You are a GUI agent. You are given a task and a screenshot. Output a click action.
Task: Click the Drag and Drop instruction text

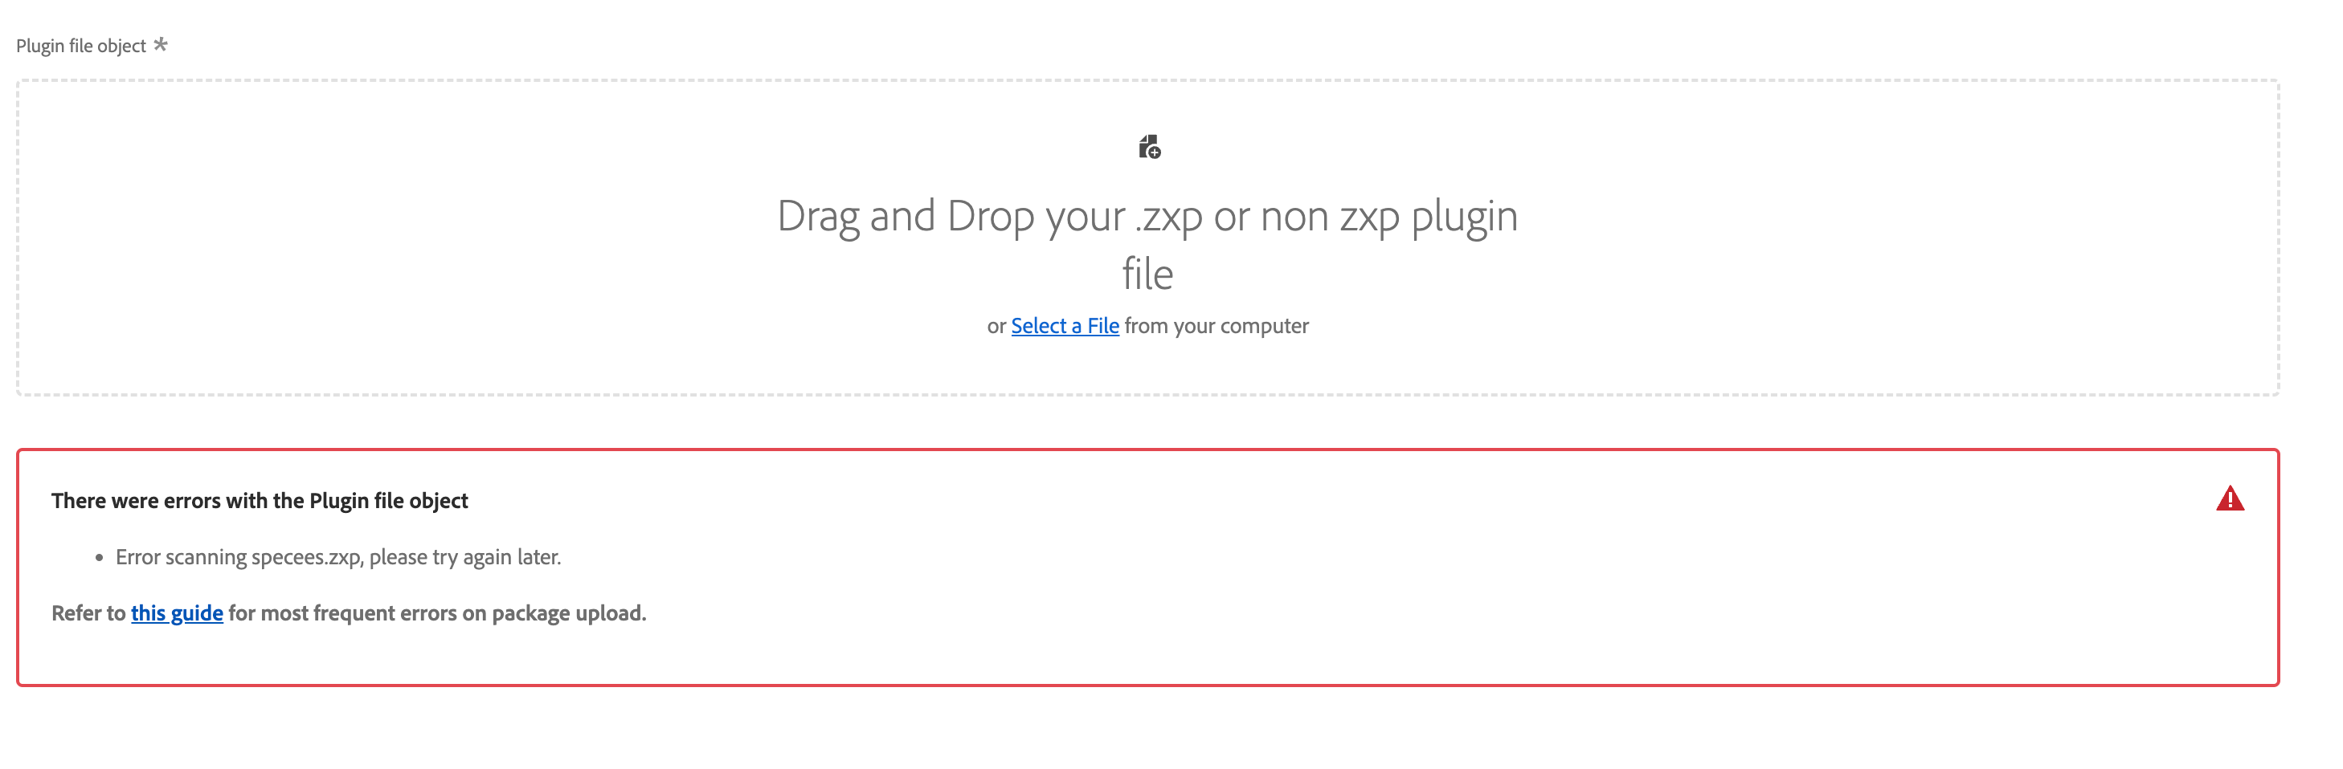point(1148,218)
